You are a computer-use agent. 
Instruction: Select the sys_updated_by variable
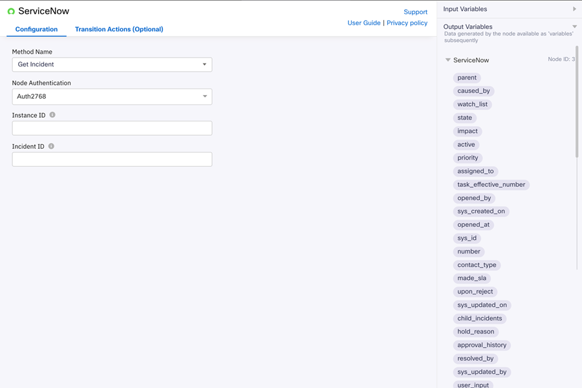click(482, 372)
